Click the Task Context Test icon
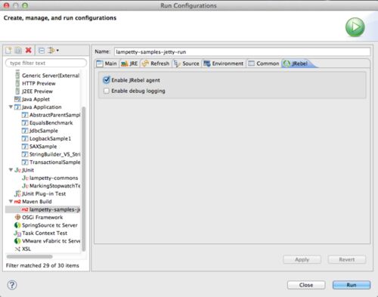The image size is (378, 297). point(17,233)
